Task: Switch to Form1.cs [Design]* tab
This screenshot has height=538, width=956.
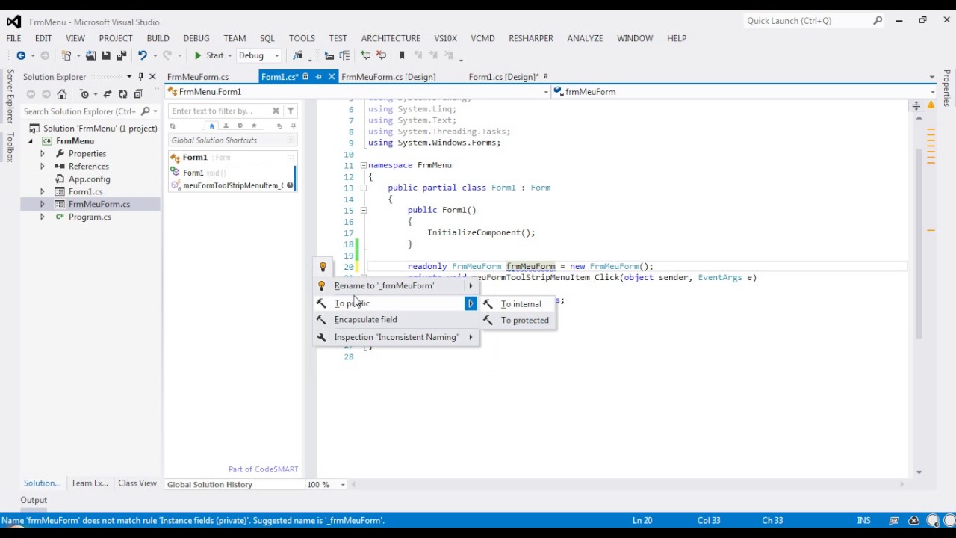Action: [x=503, y=77]
